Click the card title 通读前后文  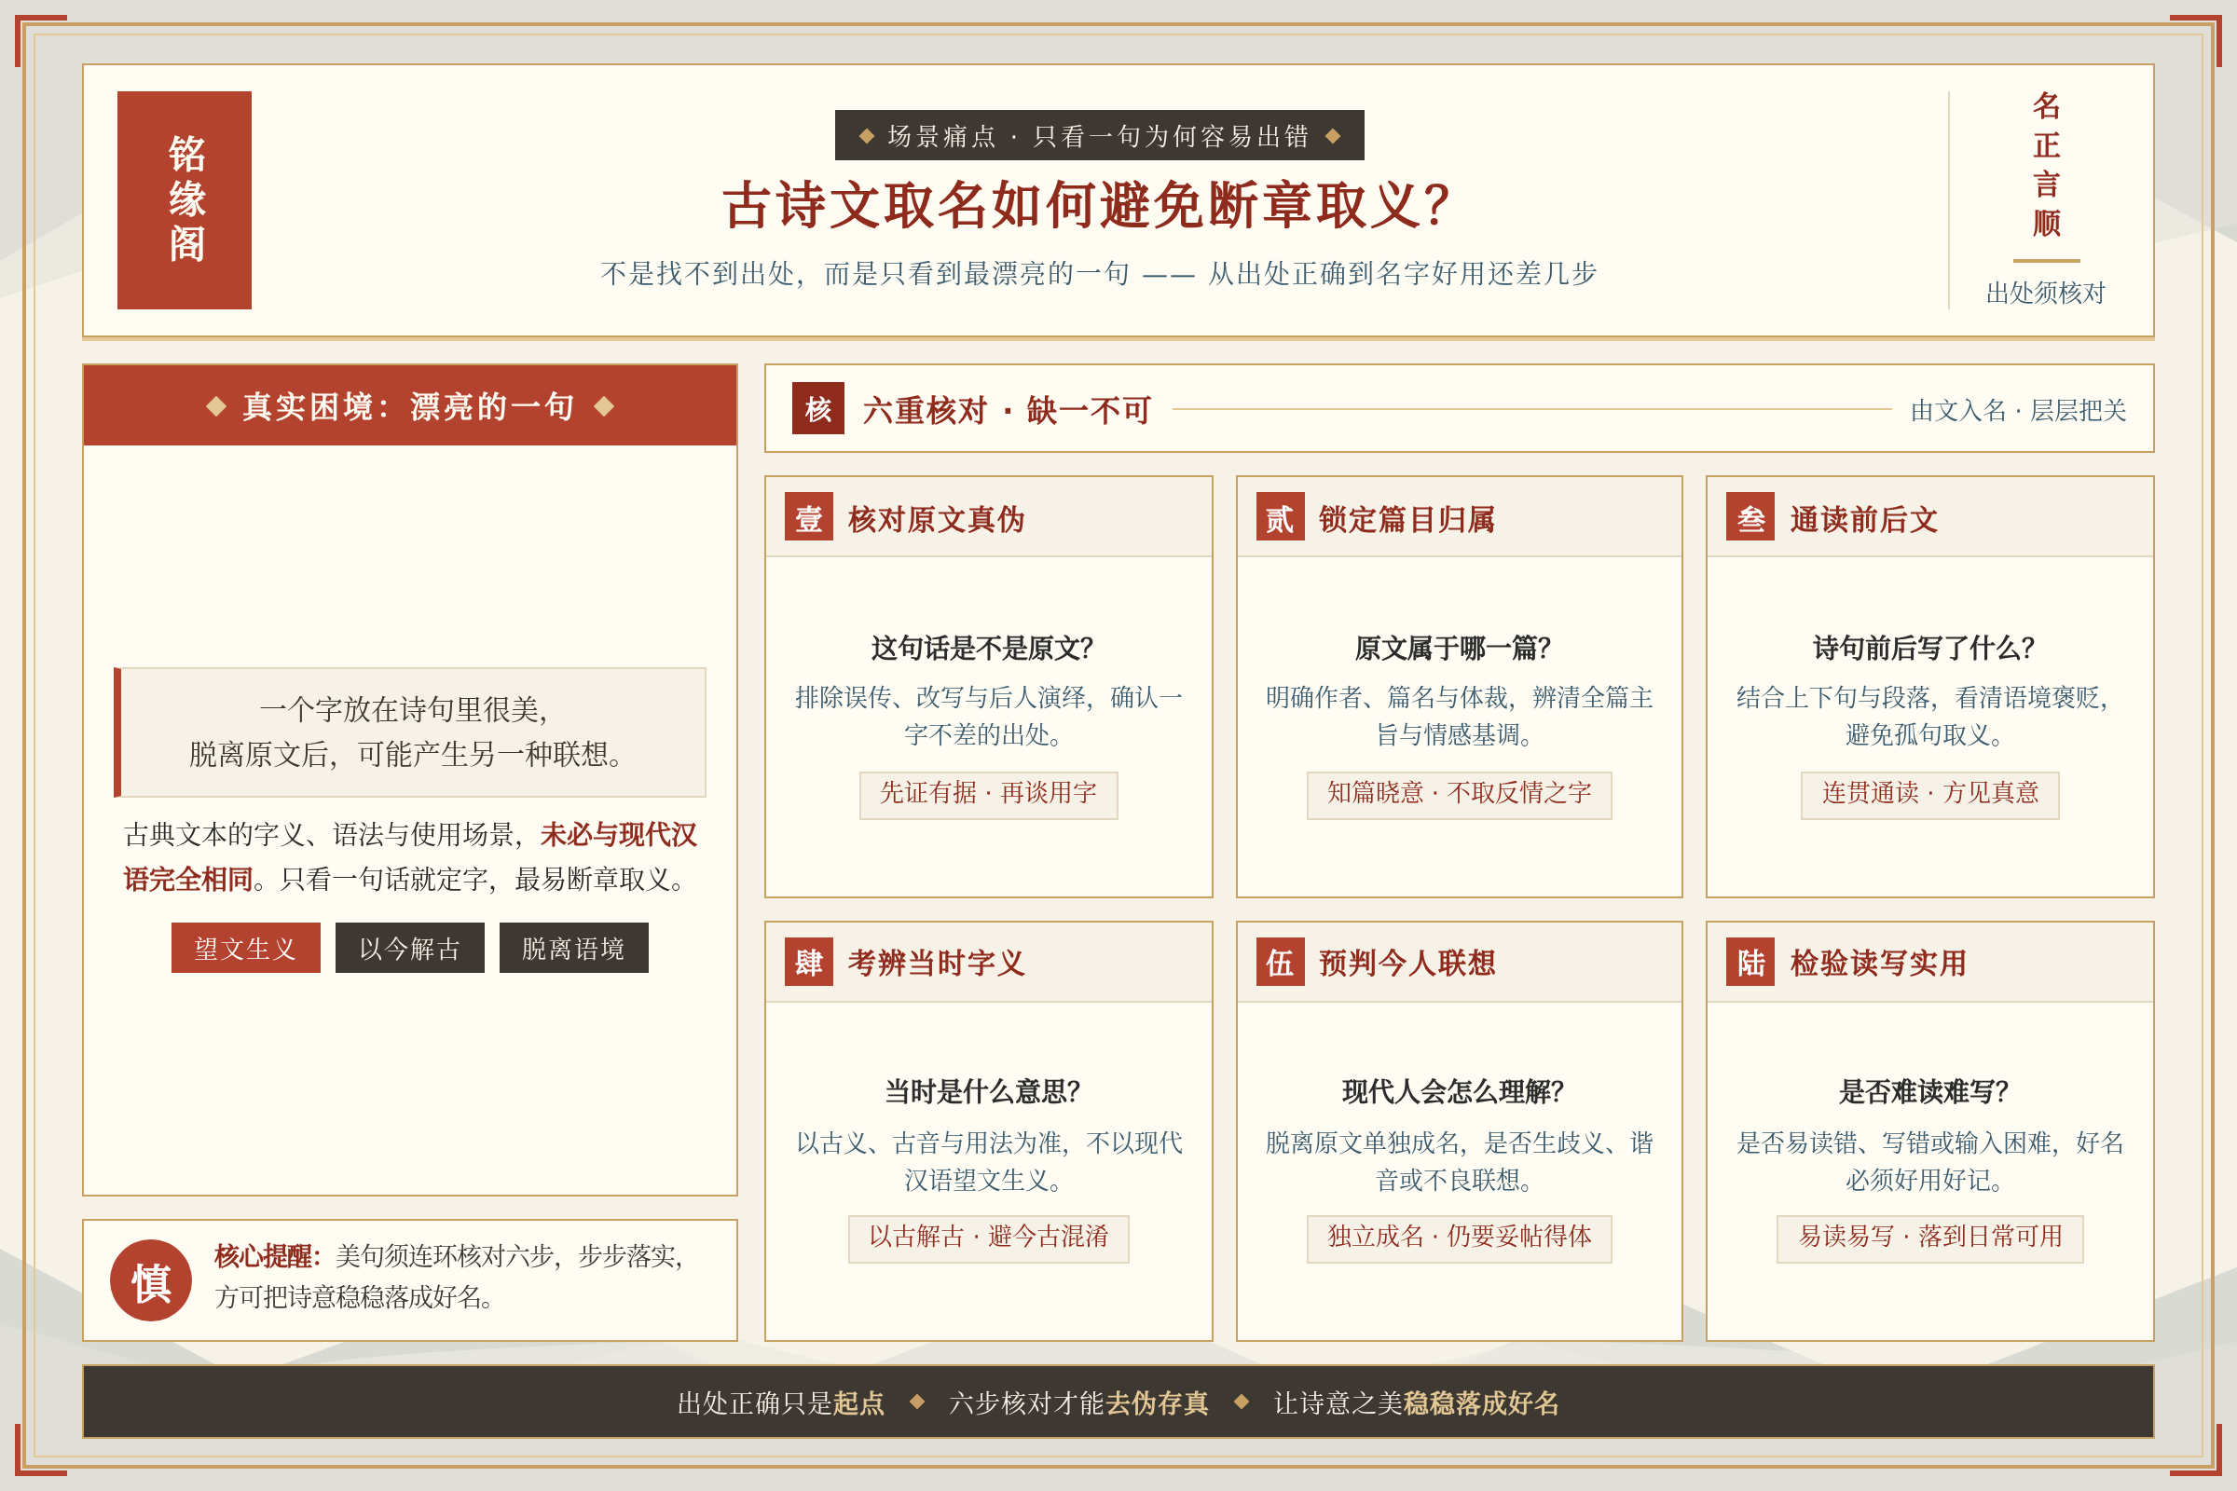1863,519
